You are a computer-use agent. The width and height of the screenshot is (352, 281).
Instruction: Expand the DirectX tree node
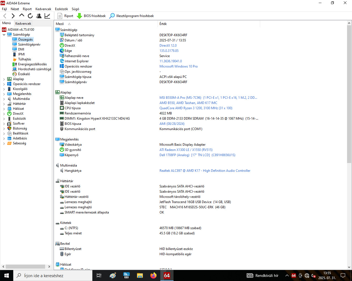[x=4, y=114]
